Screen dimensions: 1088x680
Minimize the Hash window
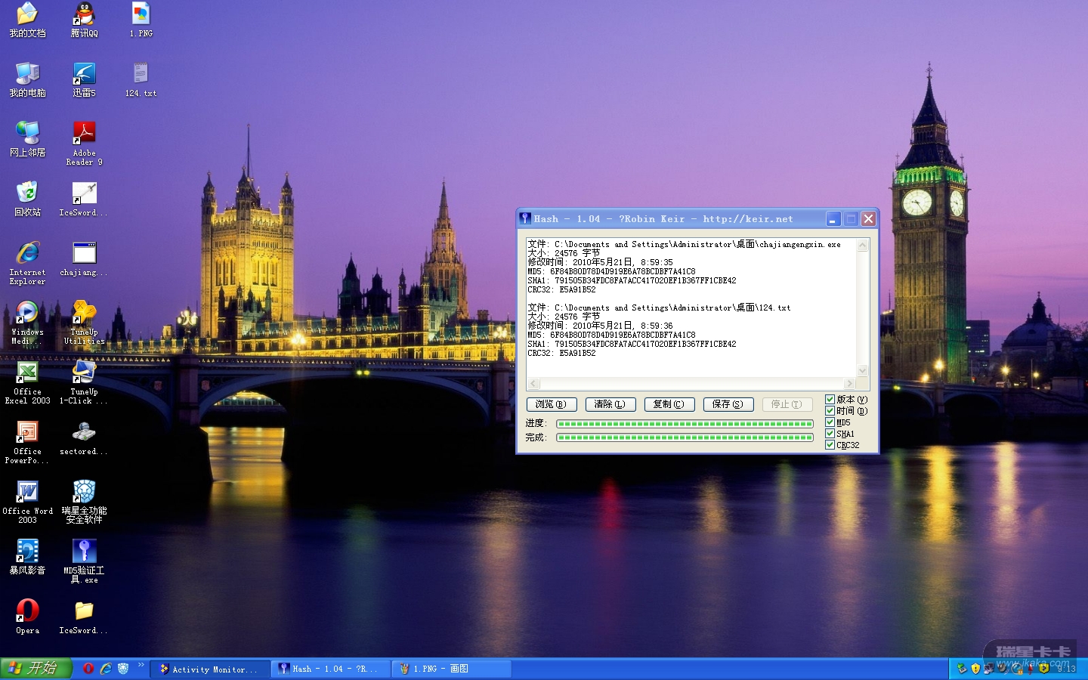833,219
